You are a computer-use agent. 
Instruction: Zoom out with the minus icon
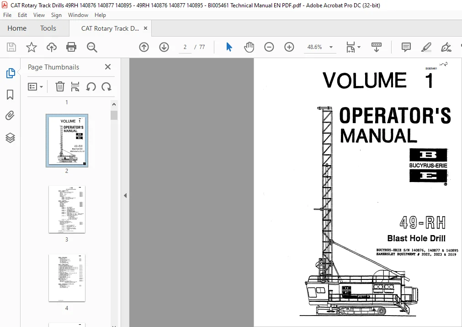tap(269, 47)
